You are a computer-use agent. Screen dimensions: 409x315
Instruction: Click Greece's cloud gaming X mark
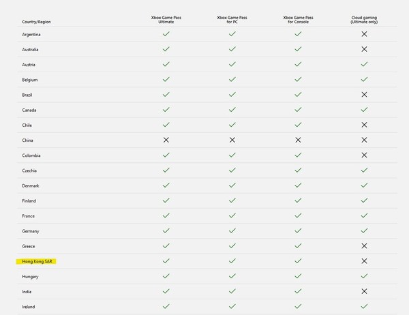tap(364, 246)
